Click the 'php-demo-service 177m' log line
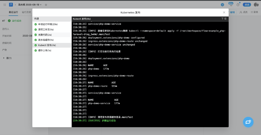 point(96,103)
